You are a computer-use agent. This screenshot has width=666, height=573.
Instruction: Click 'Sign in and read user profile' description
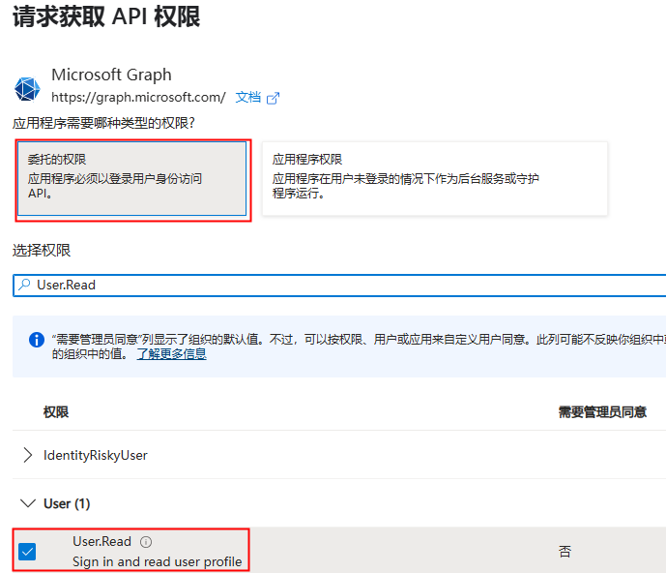158,561
